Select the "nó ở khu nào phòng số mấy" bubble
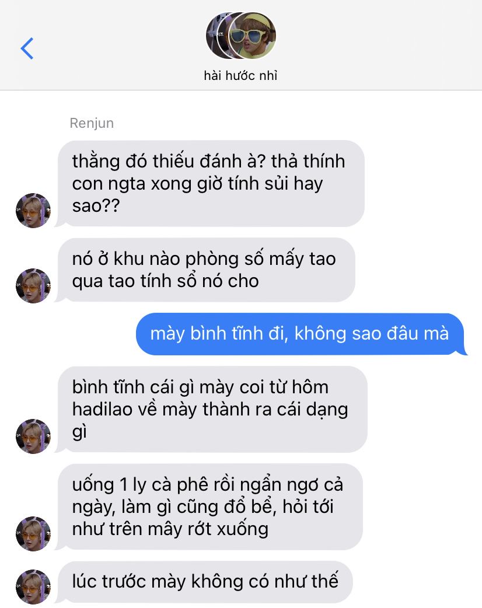The image size is (482, 608). (207, 270)
